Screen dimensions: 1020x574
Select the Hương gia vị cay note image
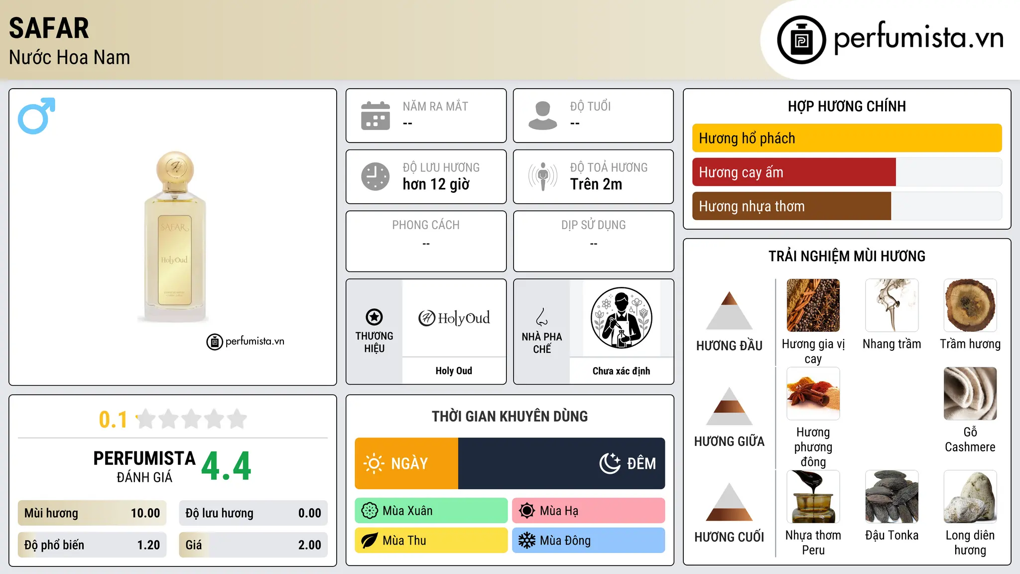[x=813, y=305]
